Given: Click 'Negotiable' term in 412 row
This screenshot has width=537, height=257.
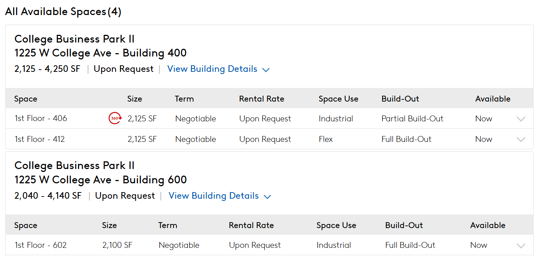Looking at the screenshot, I should click(x=196, y=139).
